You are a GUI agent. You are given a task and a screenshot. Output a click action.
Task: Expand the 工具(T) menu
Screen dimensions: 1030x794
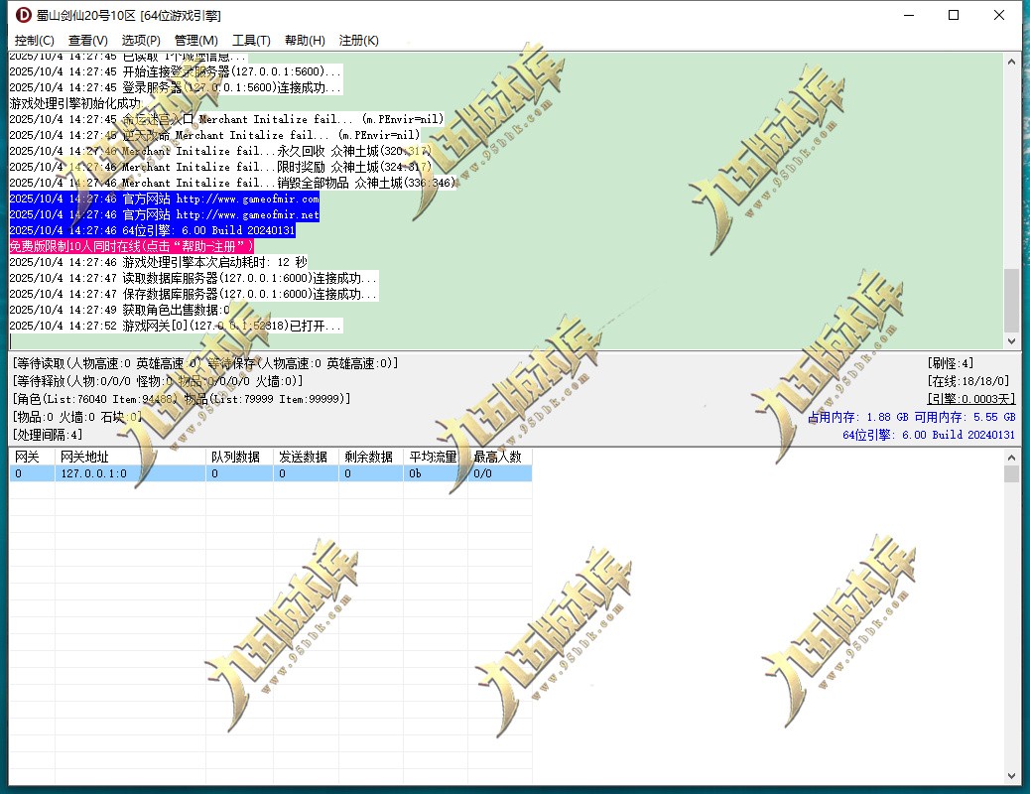[251, 41]
